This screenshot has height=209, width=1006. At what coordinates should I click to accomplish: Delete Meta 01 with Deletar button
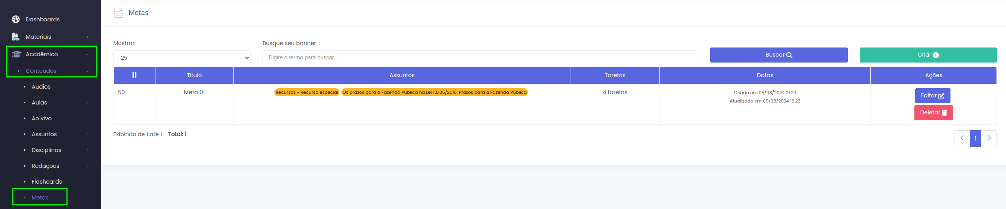coord(933,113)
